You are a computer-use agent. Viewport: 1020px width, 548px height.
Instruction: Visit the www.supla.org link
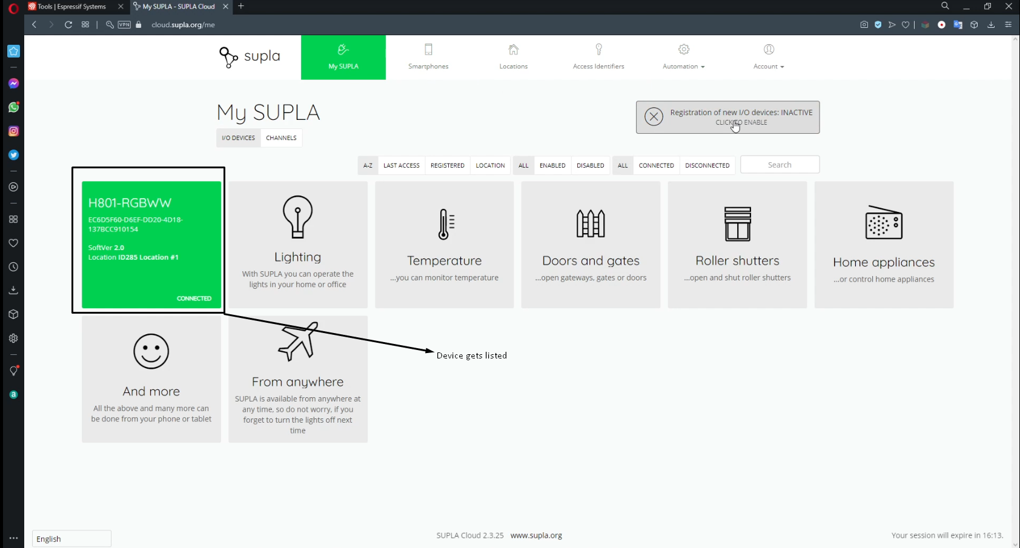pyautogui.click(x=536, y=535)
